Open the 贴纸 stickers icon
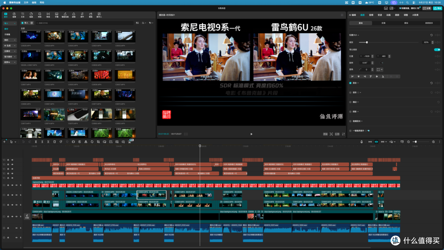 (x=31, y=15)
